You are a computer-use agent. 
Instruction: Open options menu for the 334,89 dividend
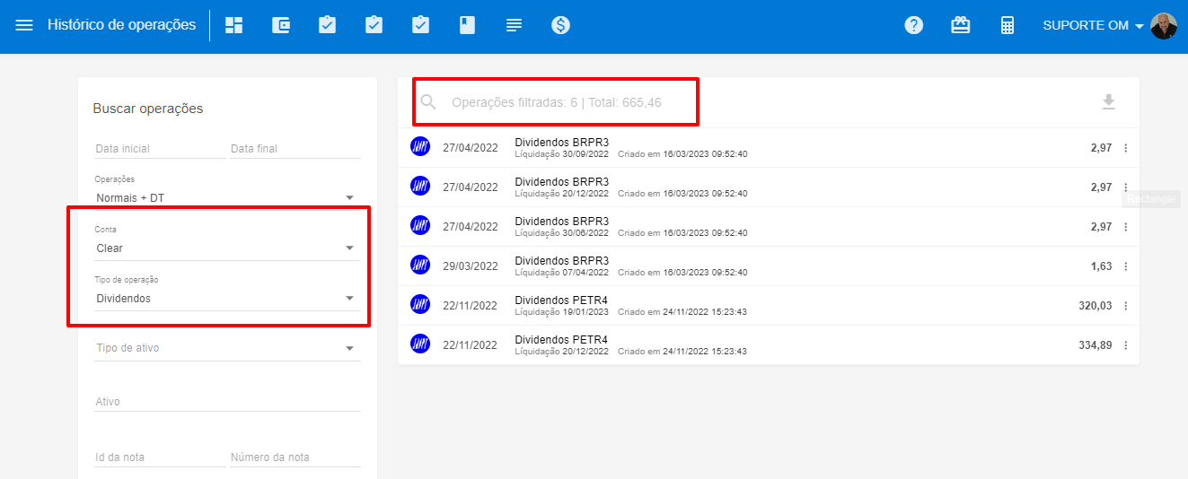click(x=1125, y=345)
